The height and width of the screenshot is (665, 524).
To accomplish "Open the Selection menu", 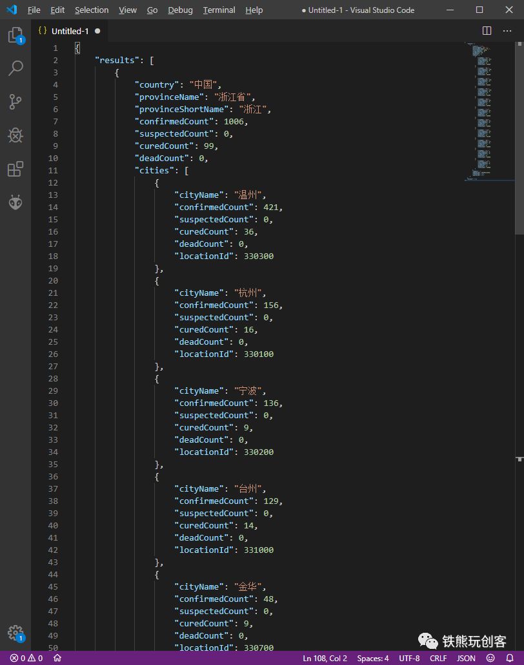I will [x=92, y=10].
